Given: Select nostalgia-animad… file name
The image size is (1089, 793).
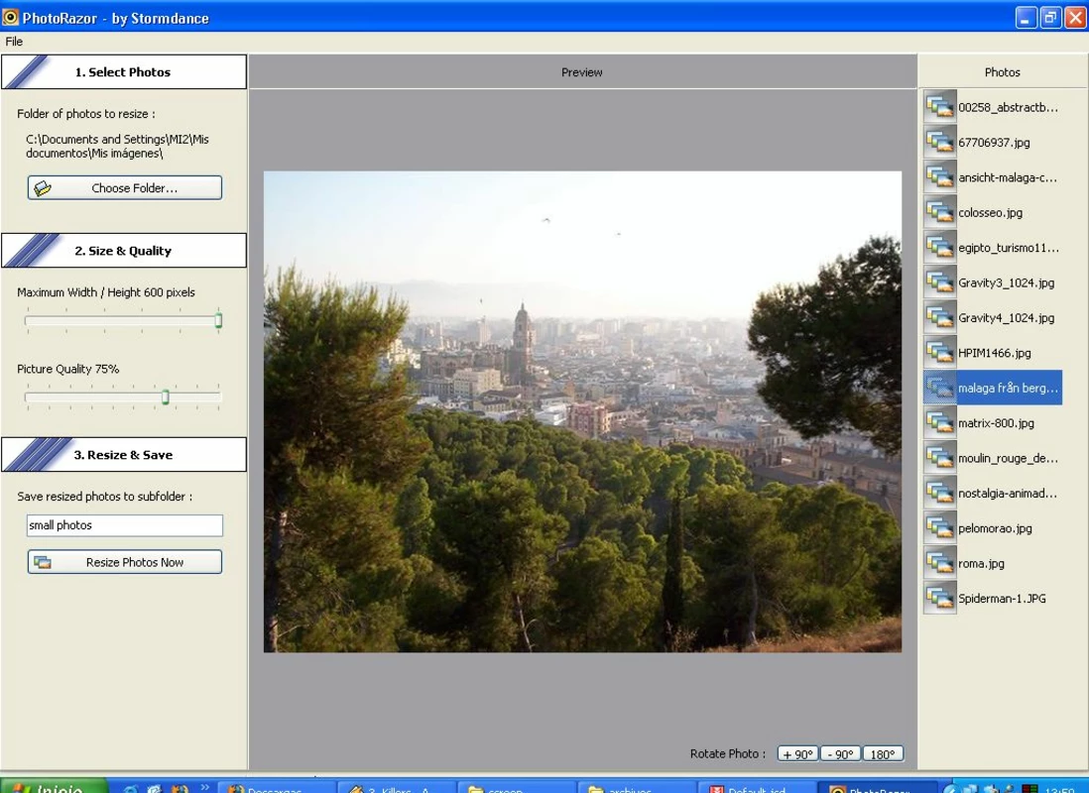Looking at the screenshot, I should pyautogui.click(x=1008, y=493).
